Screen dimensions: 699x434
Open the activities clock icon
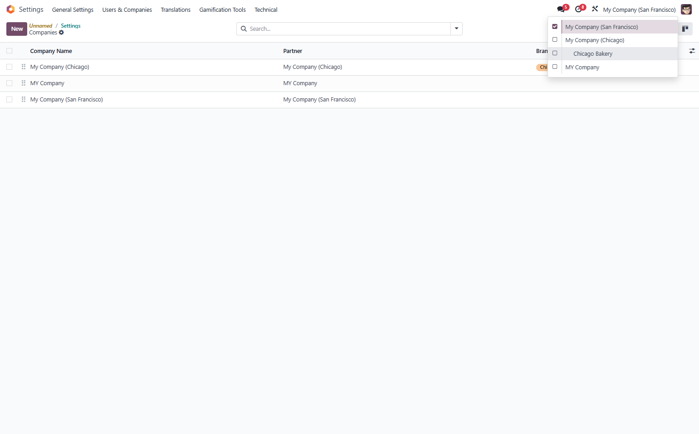pyautogui.click(x=579, y=9)
